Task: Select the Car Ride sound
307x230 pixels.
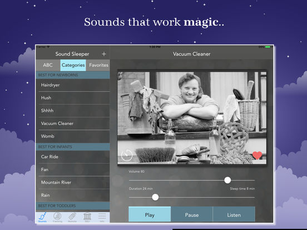Action: 73,157
